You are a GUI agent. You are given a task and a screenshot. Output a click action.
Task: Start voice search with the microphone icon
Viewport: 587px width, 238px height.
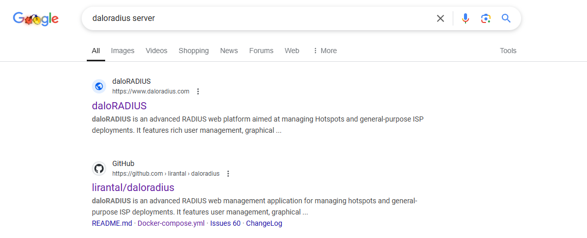[466, 18]
